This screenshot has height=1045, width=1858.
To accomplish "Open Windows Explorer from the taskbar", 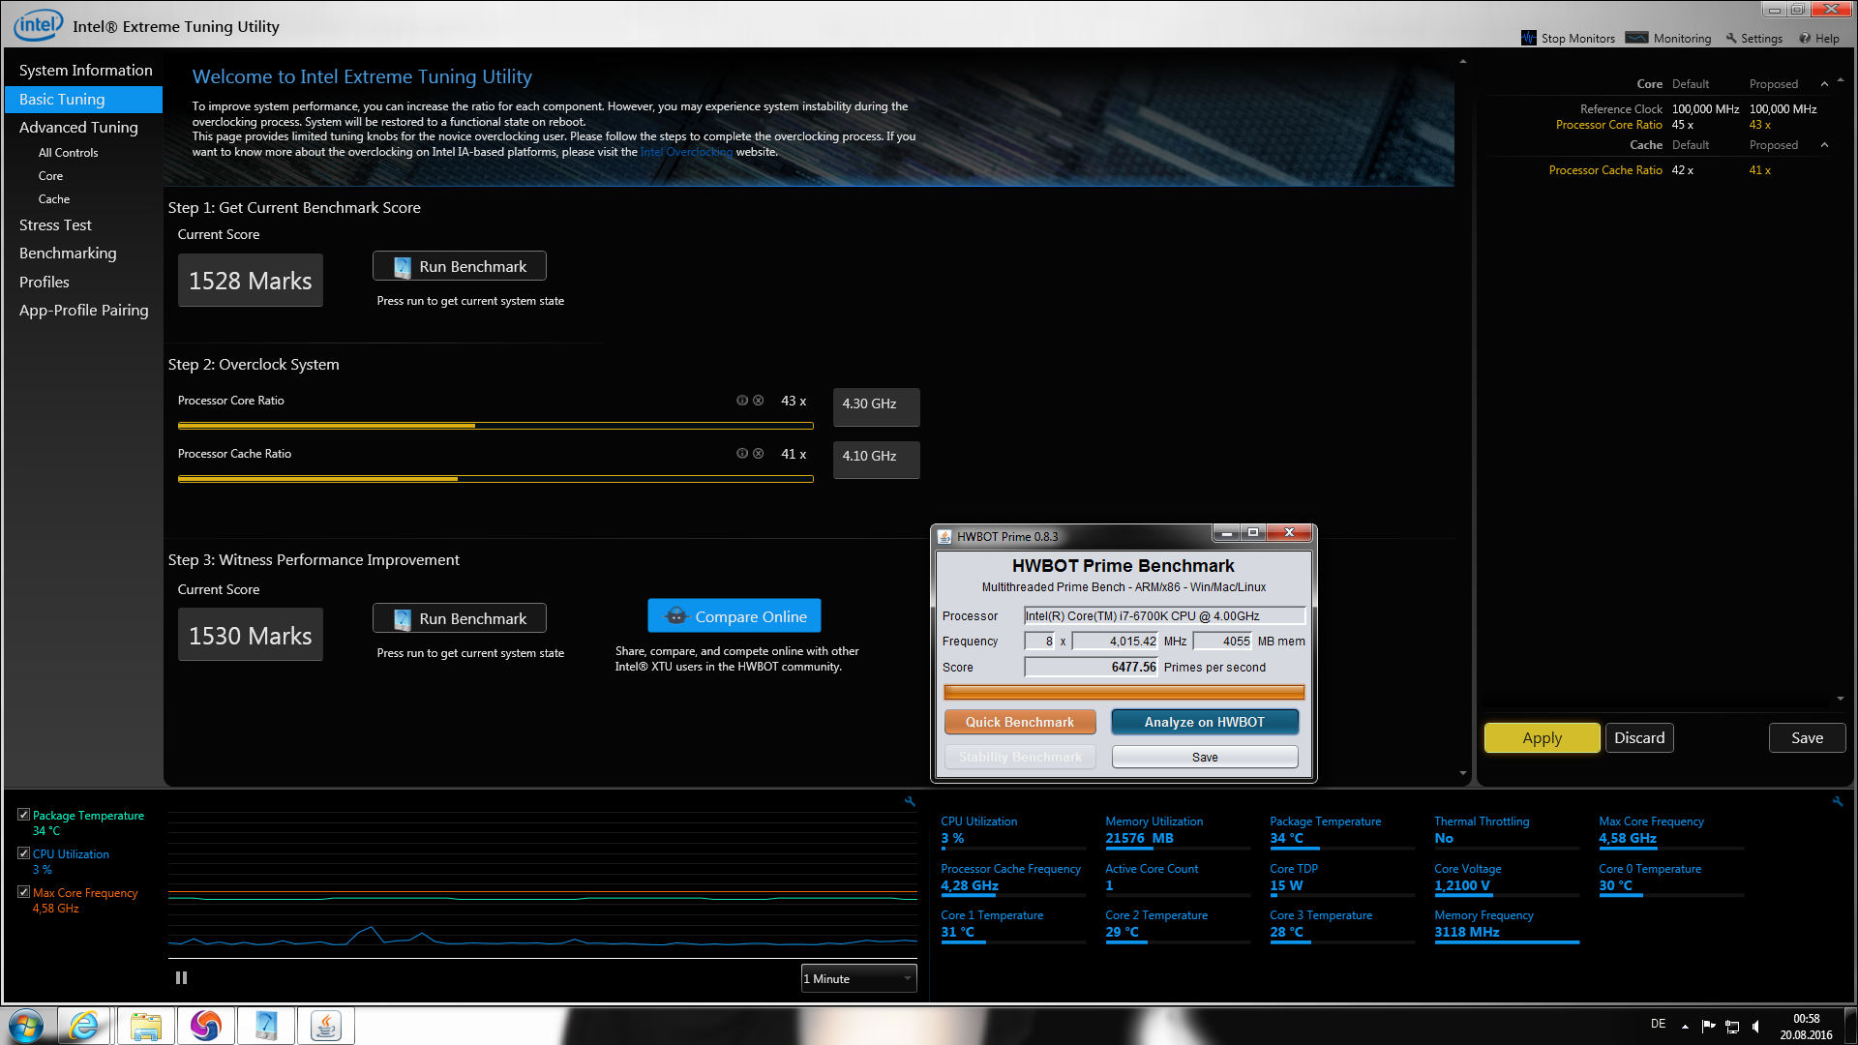I will (x=146, y=1026).
